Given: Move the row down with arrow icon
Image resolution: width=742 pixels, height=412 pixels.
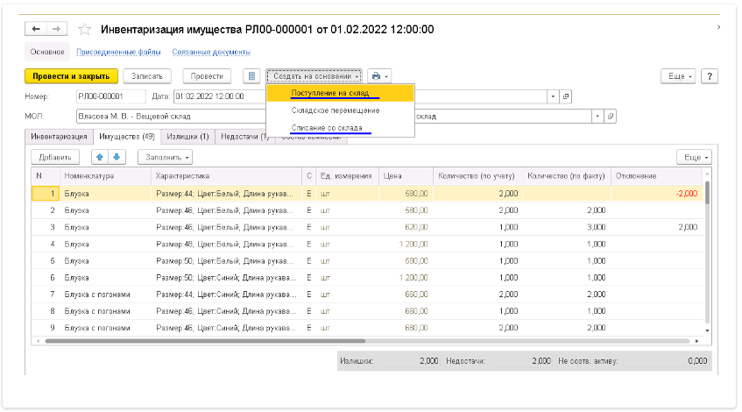Looking at the screenshot, I should pos(117,157).
